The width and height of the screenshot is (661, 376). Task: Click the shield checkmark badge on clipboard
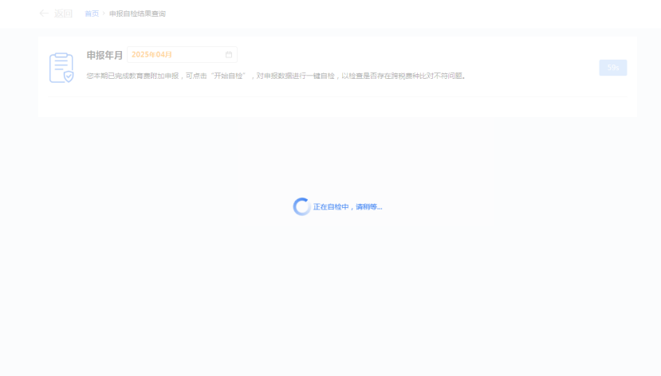coord(69,76)
